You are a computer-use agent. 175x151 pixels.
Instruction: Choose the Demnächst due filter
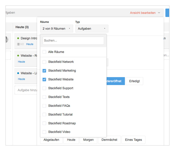point(110,140)
